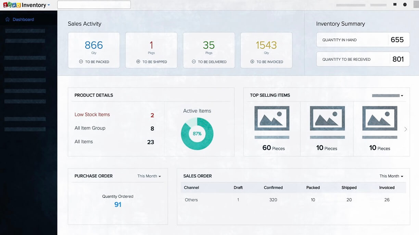View All Items
The height and width of the screenshot is (235, 419).
[84, 141]
